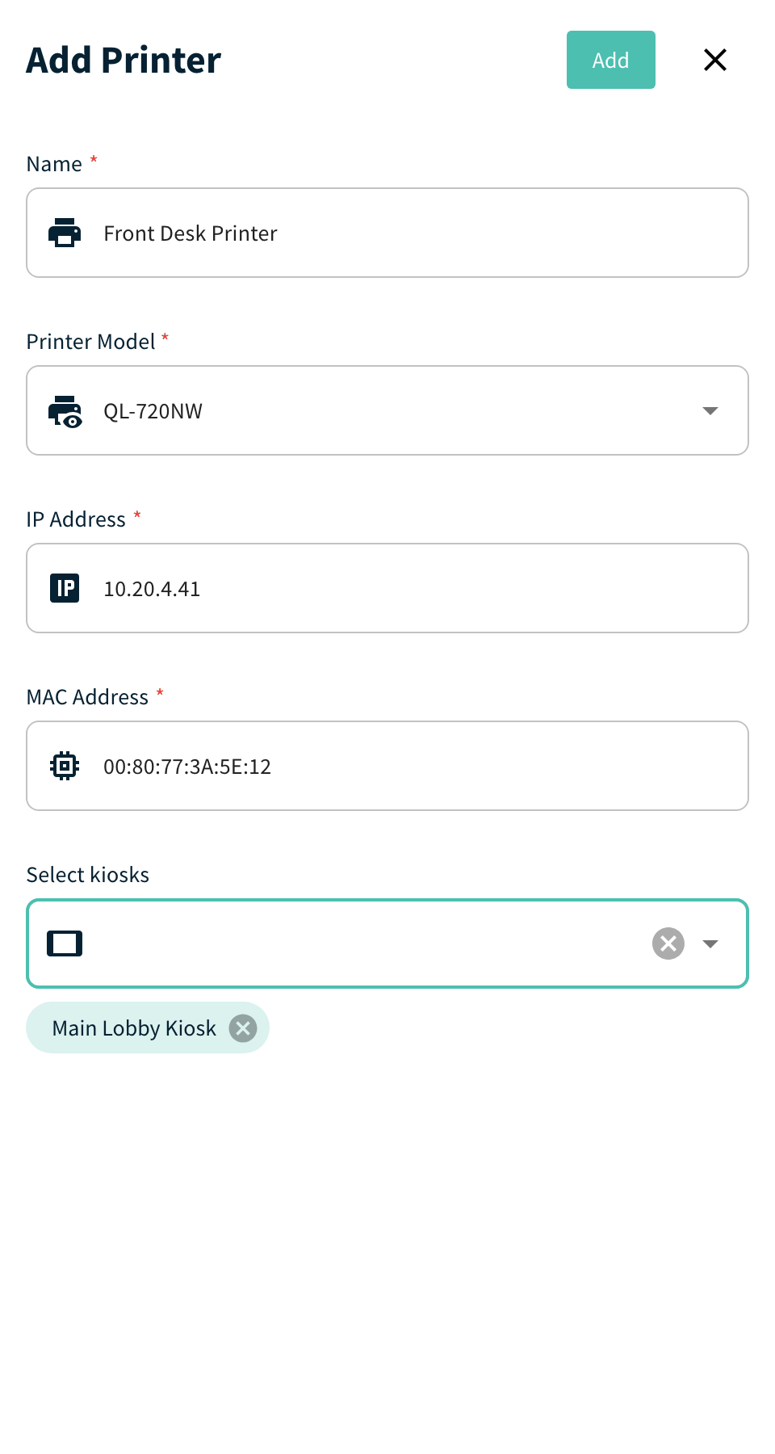Click into the 10.20.4.41 IP address field

pyautogui.click(x=387, y=588)
